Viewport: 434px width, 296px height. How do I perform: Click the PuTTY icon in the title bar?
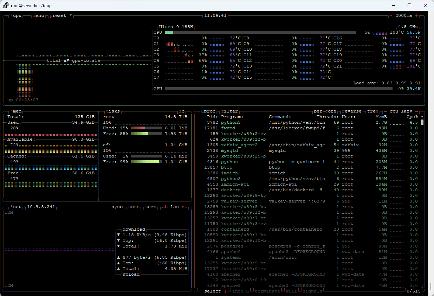click(6, 5)
